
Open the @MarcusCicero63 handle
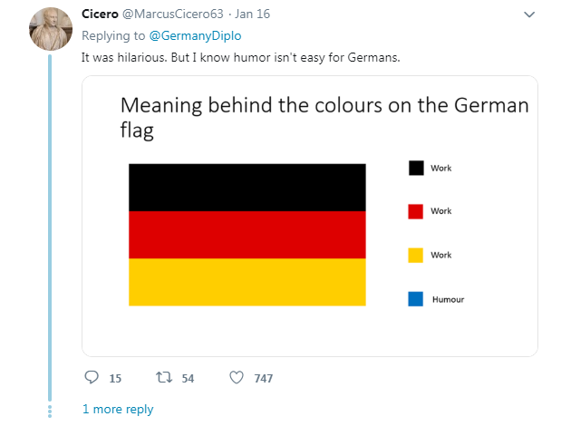(173, 14)
